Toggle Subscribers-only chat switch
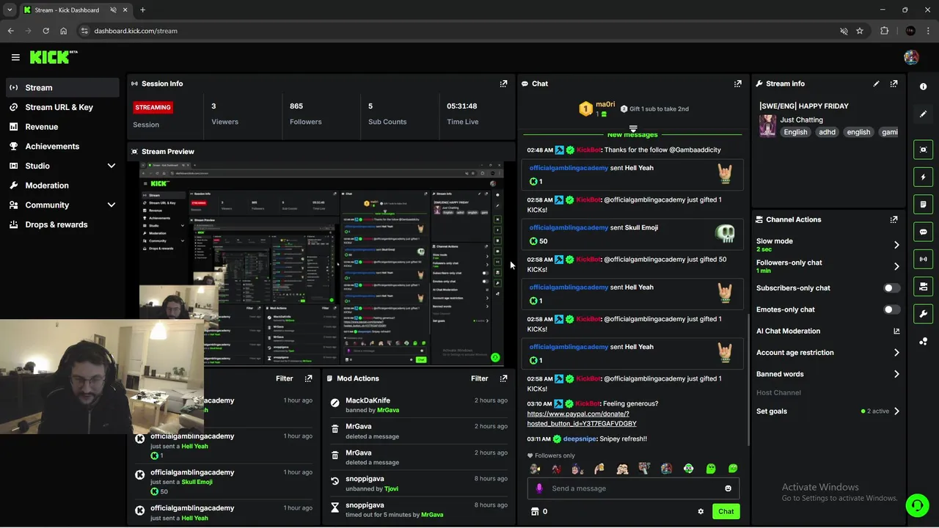Viewport: 939px width, 528px height. pos(891,288)
